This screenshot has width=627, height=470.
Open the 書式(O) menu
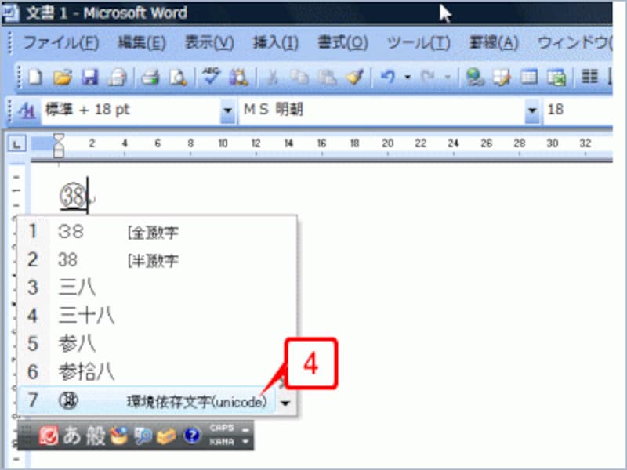click(342, 42)
